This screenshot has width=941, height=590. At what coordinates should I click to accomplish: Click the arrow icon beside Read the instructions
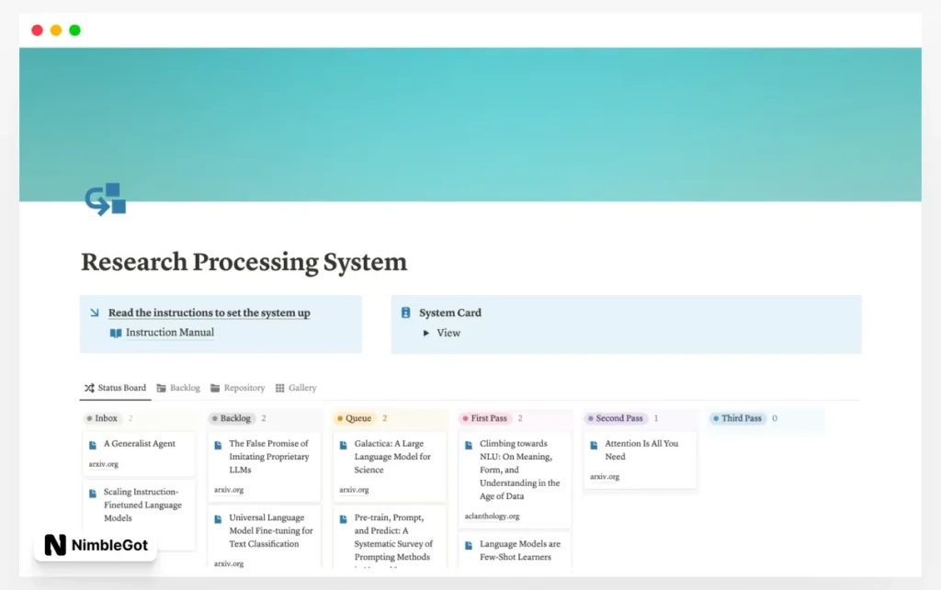[x=95, y=312]
